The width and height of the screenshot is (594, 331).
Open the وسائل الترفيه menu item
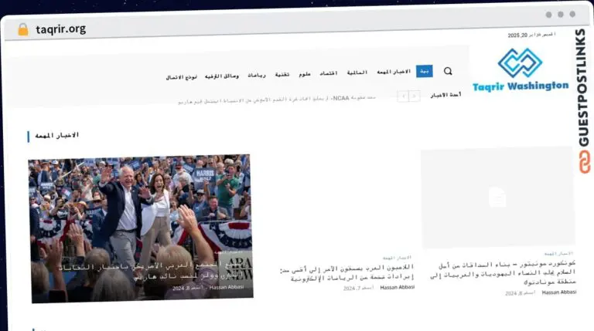tap(222, 76)
